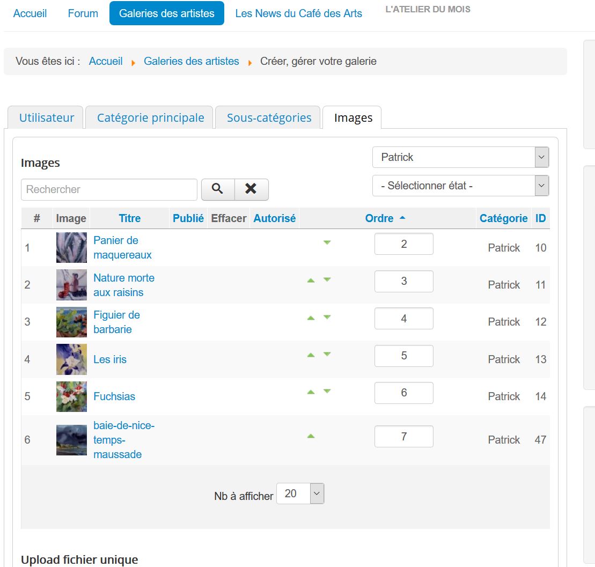Click the order field containing 7
The width and height of the screenshot is (595, 567).
pyautogui.click(x=403, y=437)
